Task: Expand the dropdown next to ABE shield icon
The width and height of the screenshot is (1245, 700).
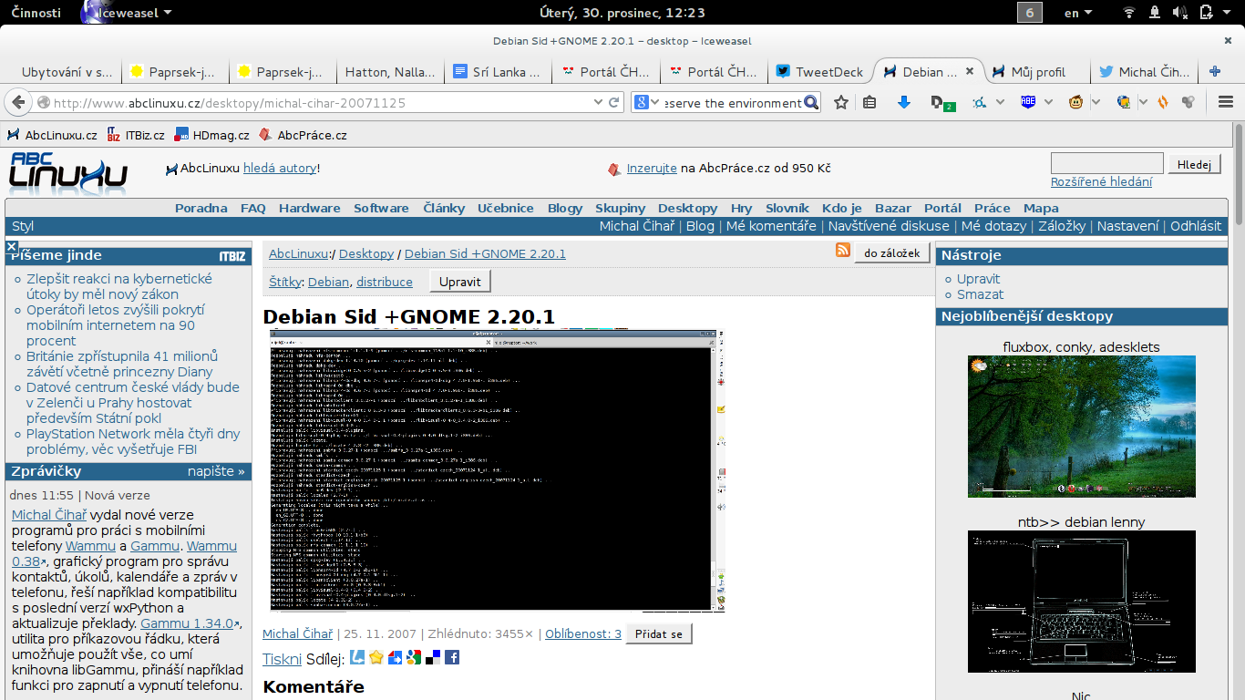Action: 1048,103
